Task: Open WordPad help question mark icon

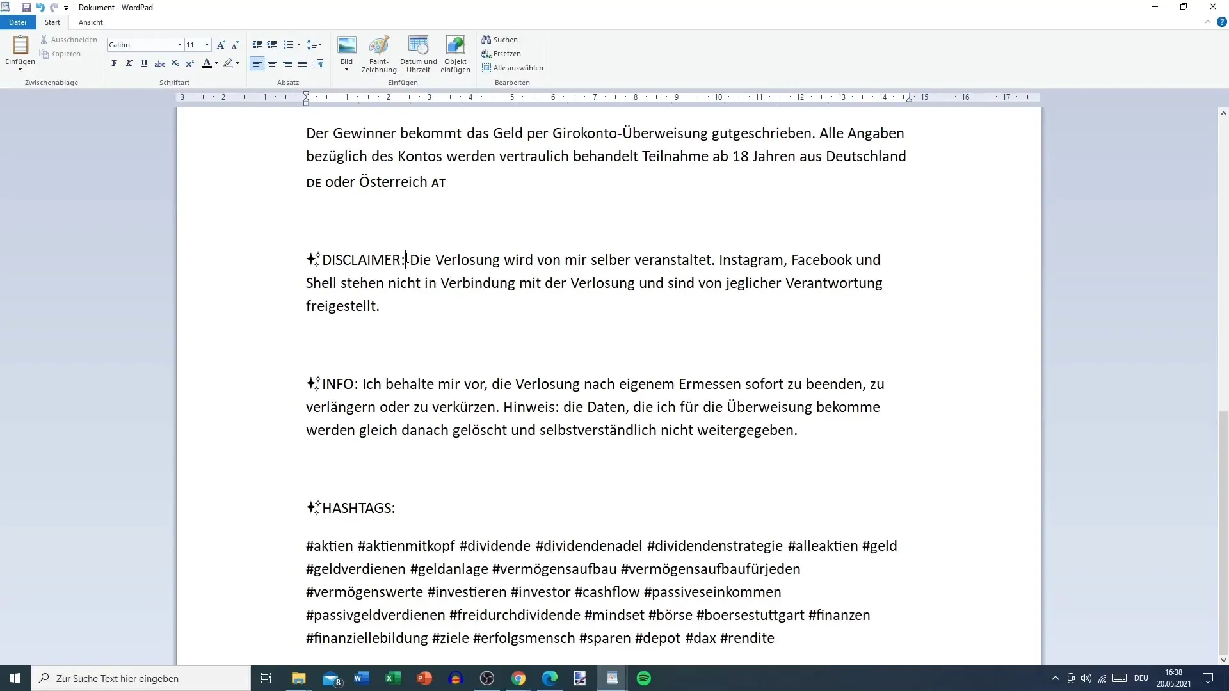Action: click(1221, 22)
